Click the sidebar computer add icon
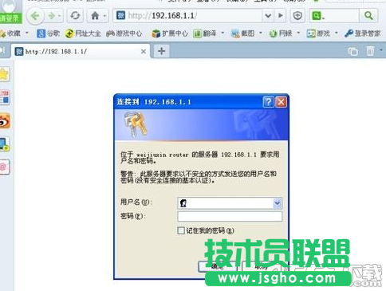This screenshot has width=386, height=291. [x=5, y=144]
